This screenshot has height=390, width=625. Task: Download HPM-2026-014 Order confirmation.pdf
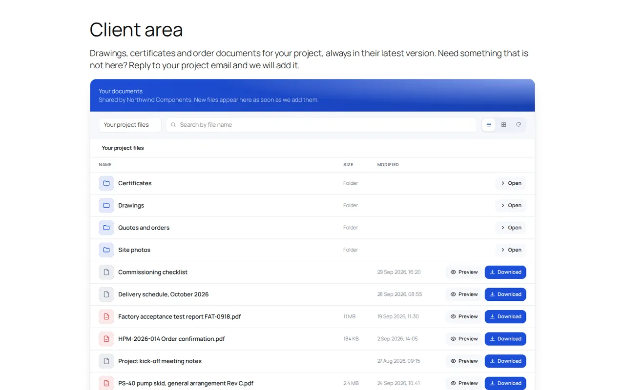coord(505,339)
